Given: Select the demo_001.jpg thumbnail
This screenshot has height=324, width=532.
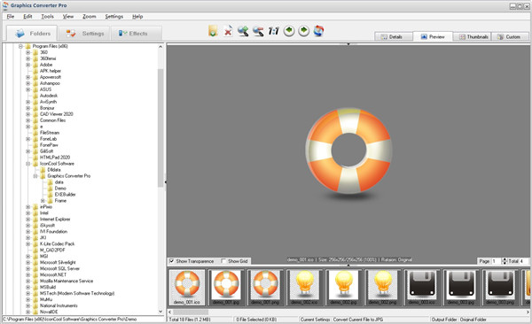Looking at the screenshot, I should [x=226, y=288].
